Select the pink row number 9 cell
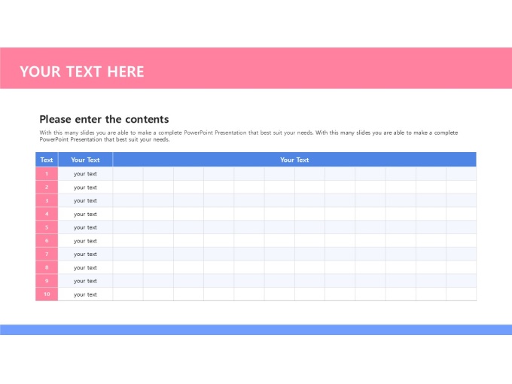The image size is (512, 384). 47,281
